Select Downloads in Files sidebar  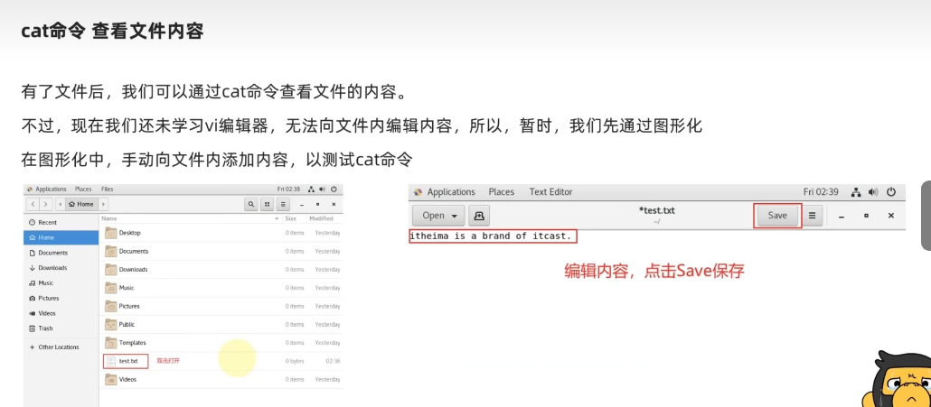pos(52,268)
